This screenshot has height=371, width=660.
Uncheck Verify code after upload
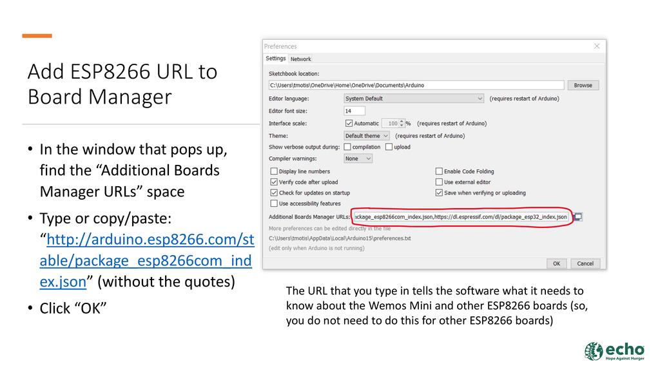click(x=274, y=182)
